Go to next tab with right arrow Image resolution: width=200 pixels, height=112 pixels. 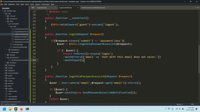click(x=34, y=8)
